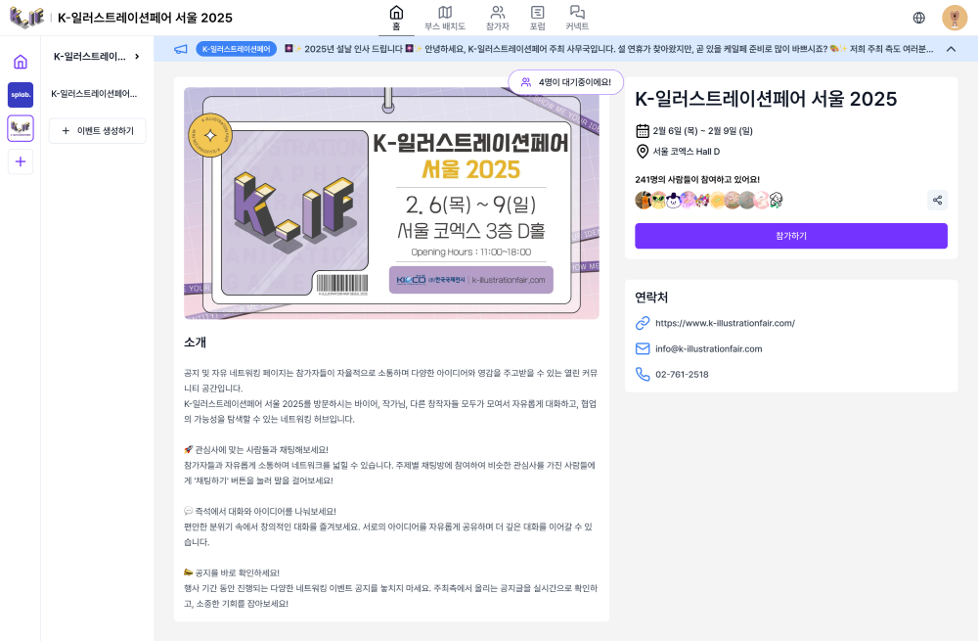The image size is (978, 641).
Task: Click the info@k-illustrationfair.com email link
Action: click(708, 349)
